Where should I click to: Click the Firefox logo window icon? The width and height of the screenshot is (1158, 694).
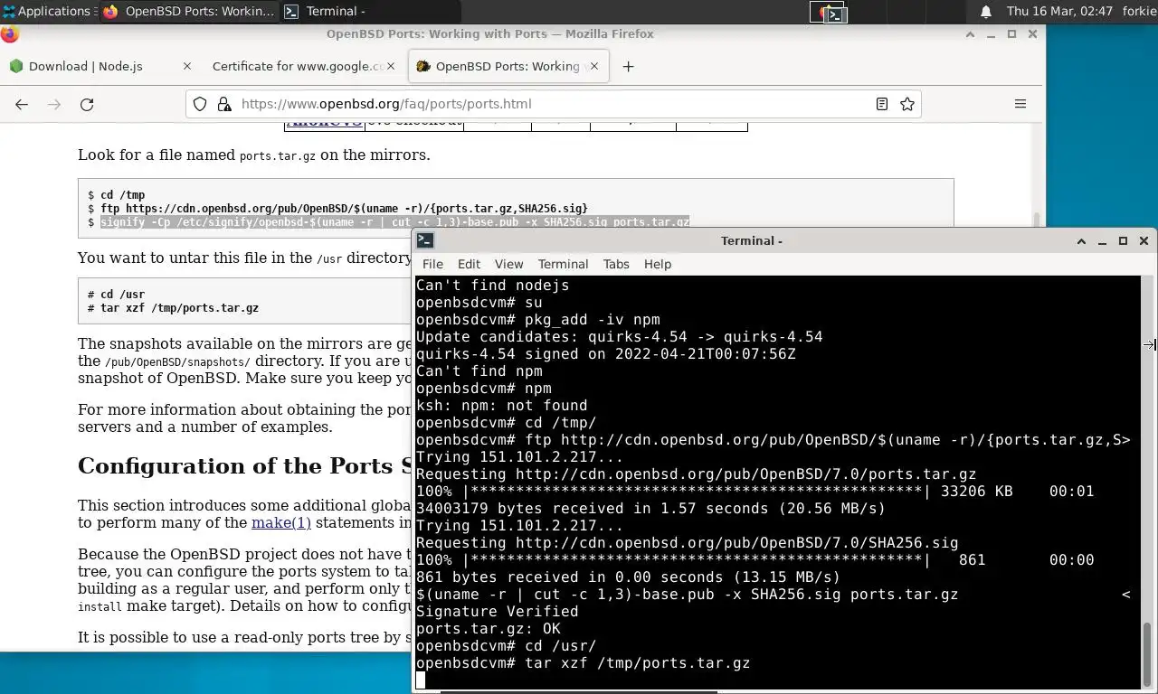(9, 33)
